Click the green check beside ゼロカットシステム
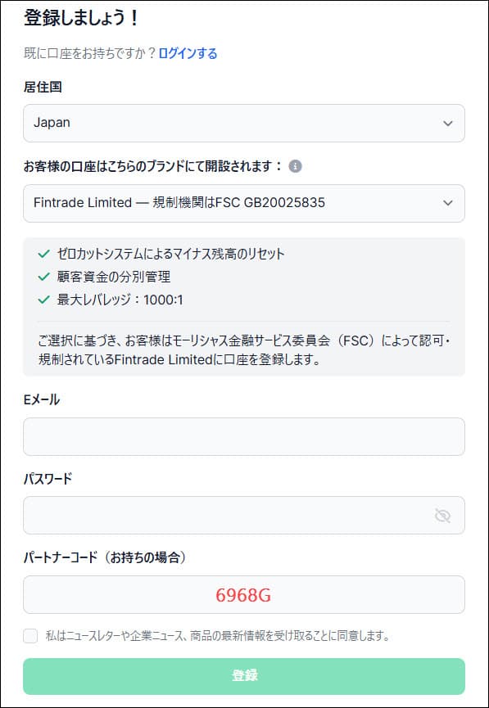Viewport: 489px width, 708px height. point(44,254)
